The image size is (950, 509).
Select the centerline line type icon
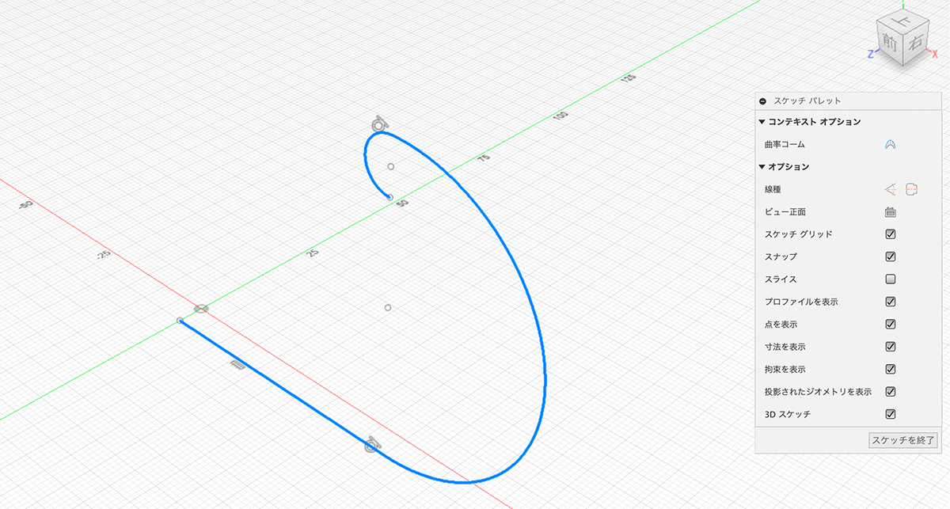tap(911, 188)
